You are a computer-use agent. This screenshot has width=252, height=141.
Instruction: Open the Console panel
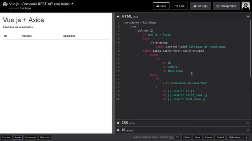tap(6, 137)
